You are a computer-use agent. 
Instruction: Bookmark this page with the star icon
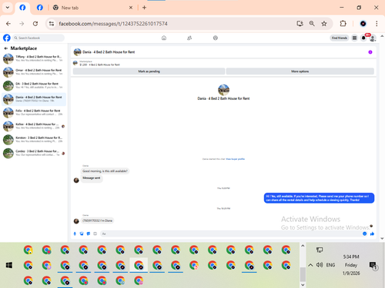click(324, 24)
